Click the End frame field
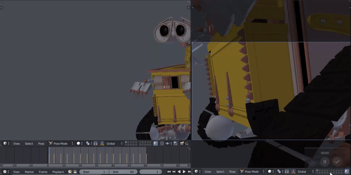The height and width of the screenshot is (175, 351). pyautogui.click(x=123, y=172)
